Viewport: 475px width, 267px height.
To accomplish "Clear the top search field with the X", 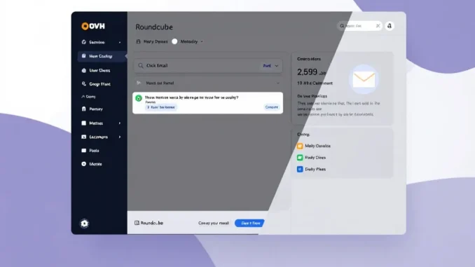I will click(x=378, y=26).
